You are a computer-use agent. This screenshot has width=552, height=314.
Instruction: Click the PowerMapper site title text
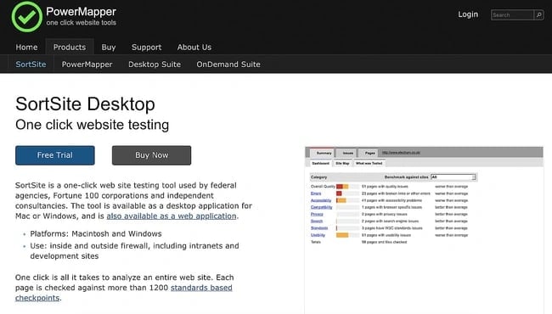click(x=81, y=12)
